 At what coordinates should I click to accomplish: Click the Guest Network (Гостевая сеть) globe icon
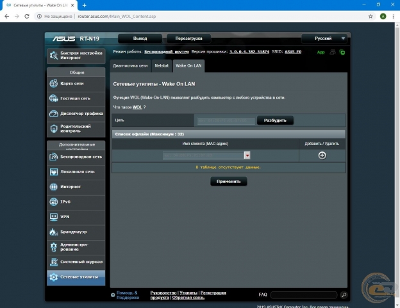point(54,98)
